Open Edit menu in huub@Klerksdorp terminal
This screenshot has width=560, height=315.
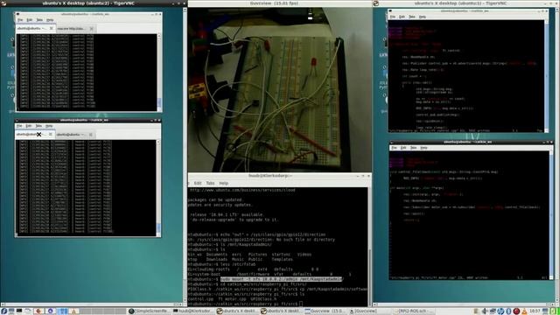click(x=198, y=183)
